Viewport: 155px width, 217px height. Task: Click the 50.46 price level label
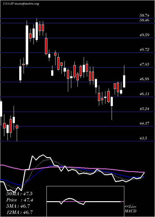click(x=144, y=20)
